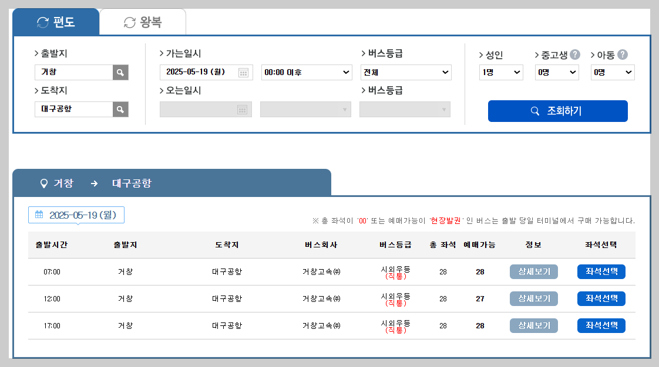Screen dimensions: 659x367
Task: Click help icon next to 중고생
Action: point(575,55)
